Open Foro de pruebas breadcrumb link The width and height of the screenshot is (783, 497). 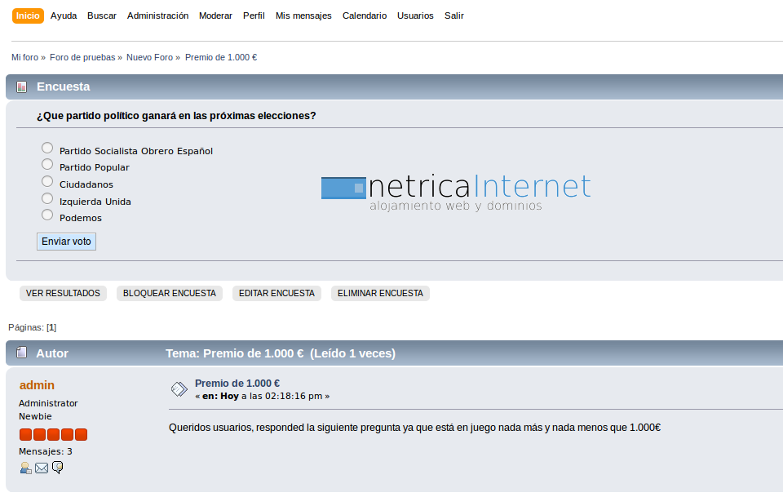82,57
